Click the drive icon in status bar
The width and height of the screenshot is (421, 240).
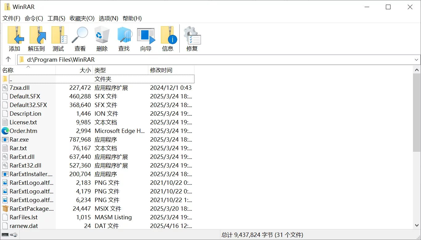[5, 235]
